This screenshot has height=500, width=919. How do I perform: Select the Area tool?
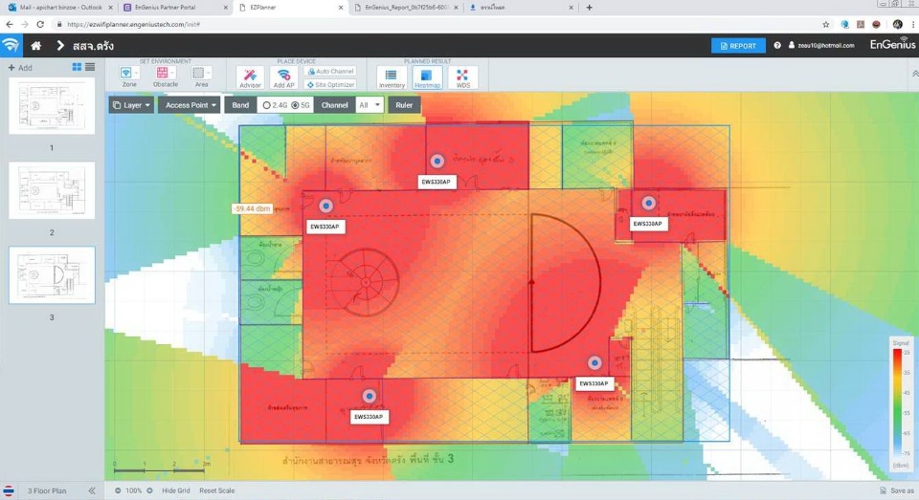click(x=198, y=74)
